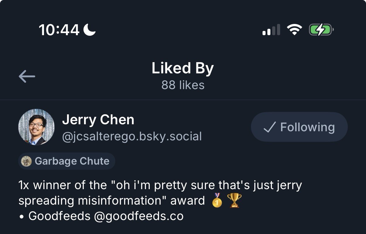Tap the Wi-Fi status icon
Image resolution: width=366 pixels, height=234 pixels.
pos(294,30)
